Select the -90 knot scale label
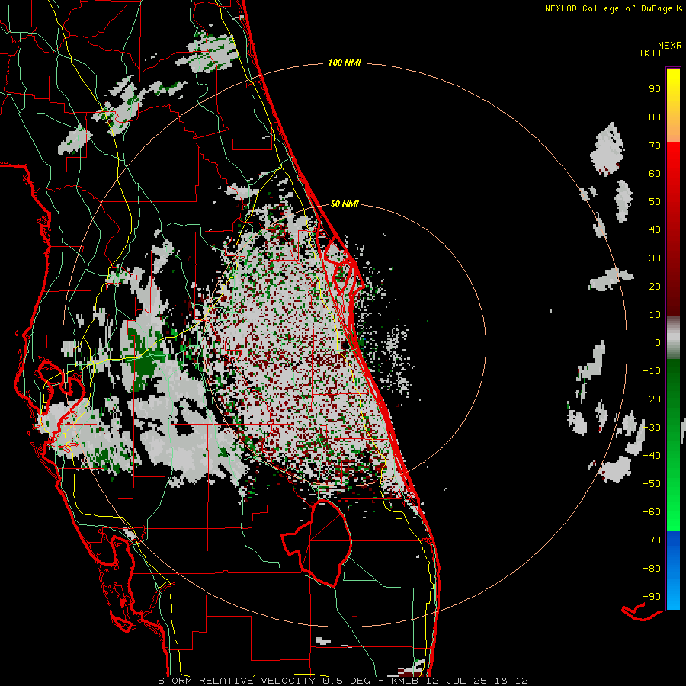This screenshot has width=686, height=686. point(652,597)
